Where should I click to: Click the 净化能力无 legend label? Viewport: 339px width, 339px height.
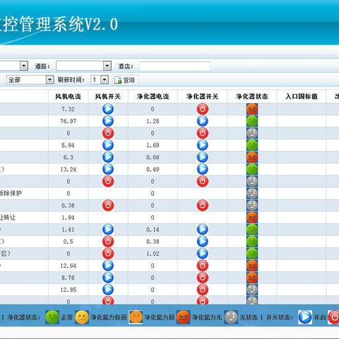[207, 317]
